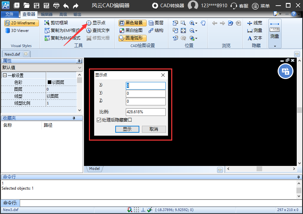The width and height of the screenshot is (303, 214).
Task: Click the 色彩 以图层 color swatch
Action: point(49,82)
